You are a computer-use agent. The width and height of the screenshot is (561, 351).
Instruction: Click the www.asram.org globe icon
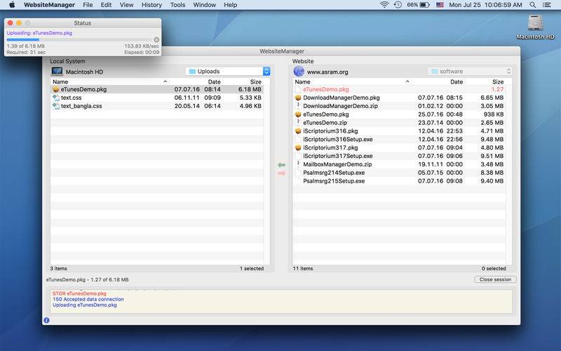[x=299, y=72]
